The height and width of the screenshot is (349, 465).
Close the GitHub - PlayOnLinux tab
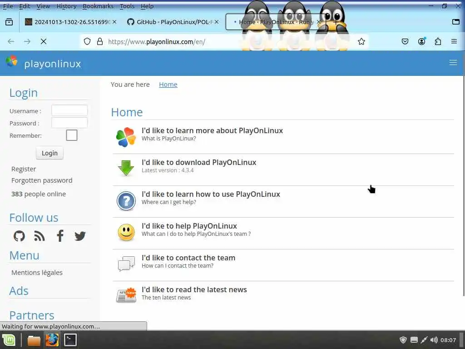pos(217,22)
